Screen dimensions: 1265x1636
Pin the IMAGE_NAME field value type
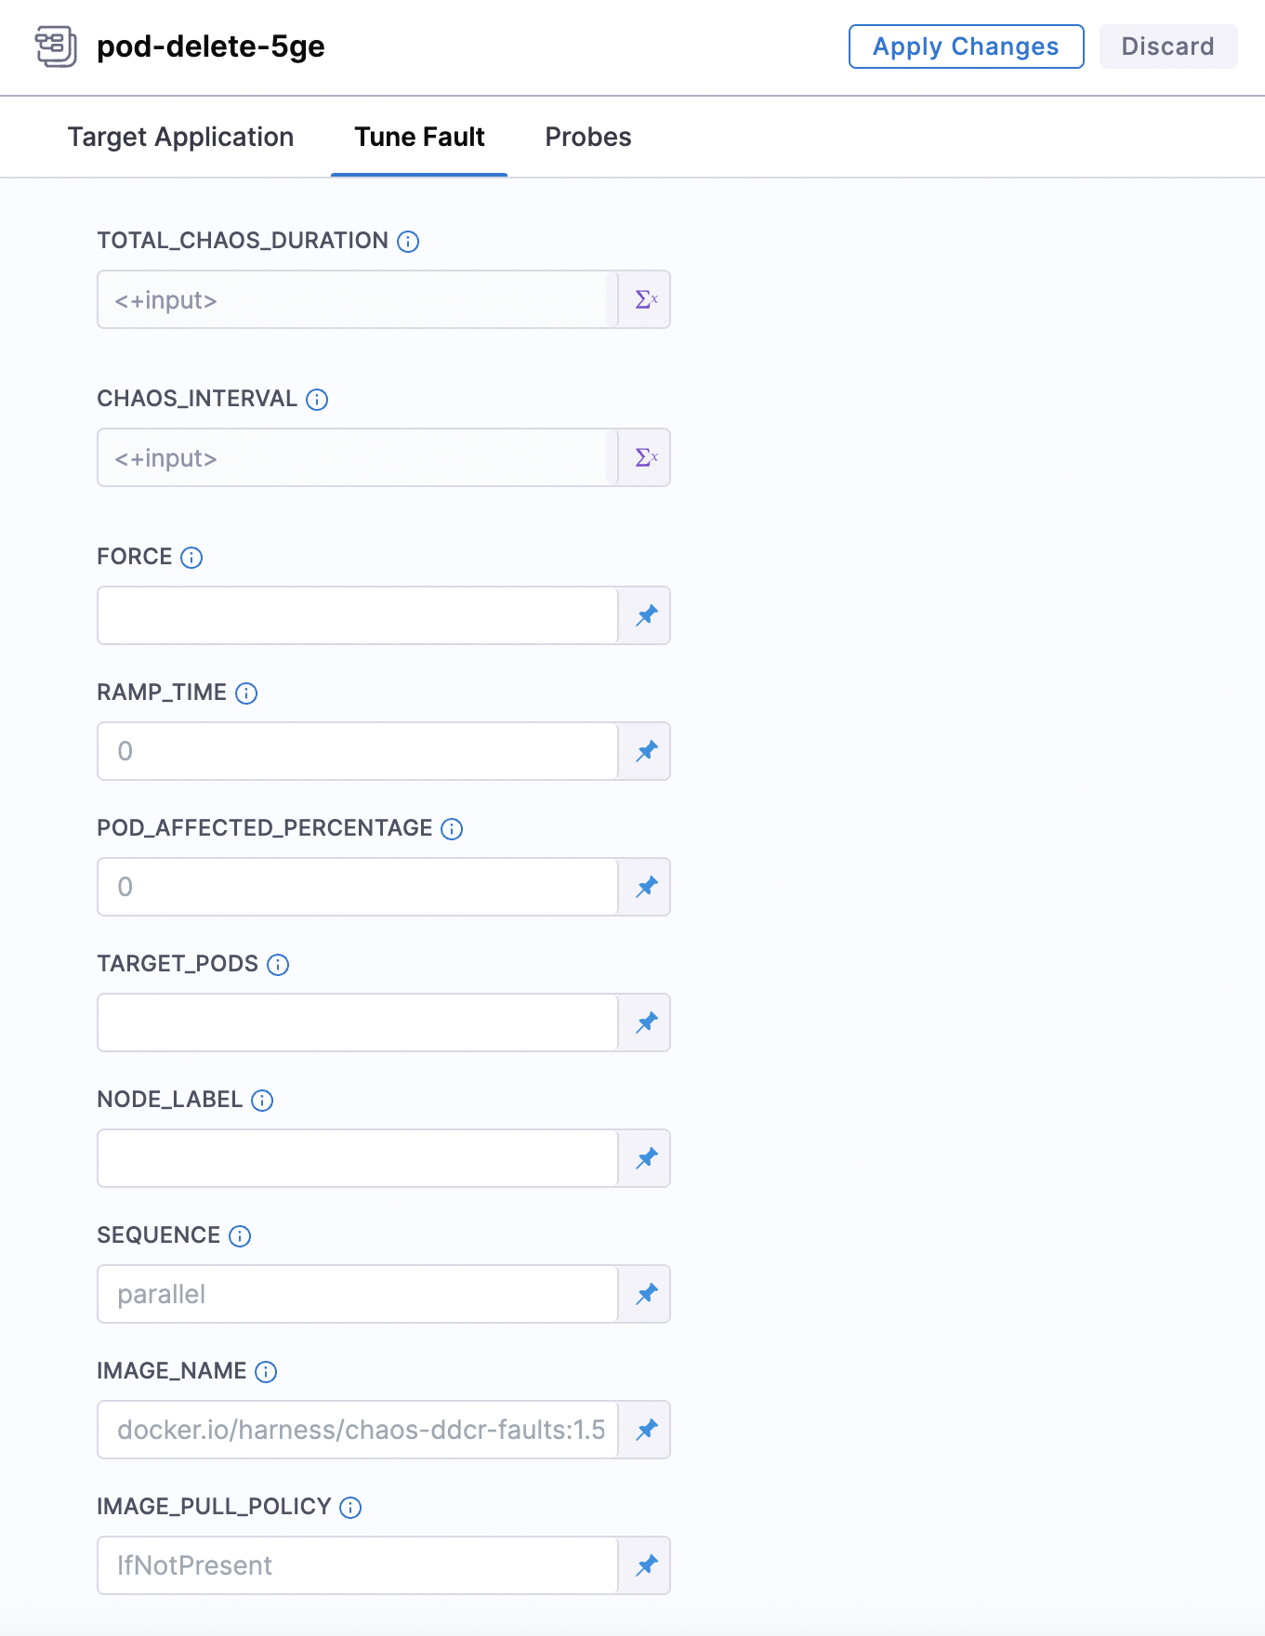click(x=645, y=1430)
